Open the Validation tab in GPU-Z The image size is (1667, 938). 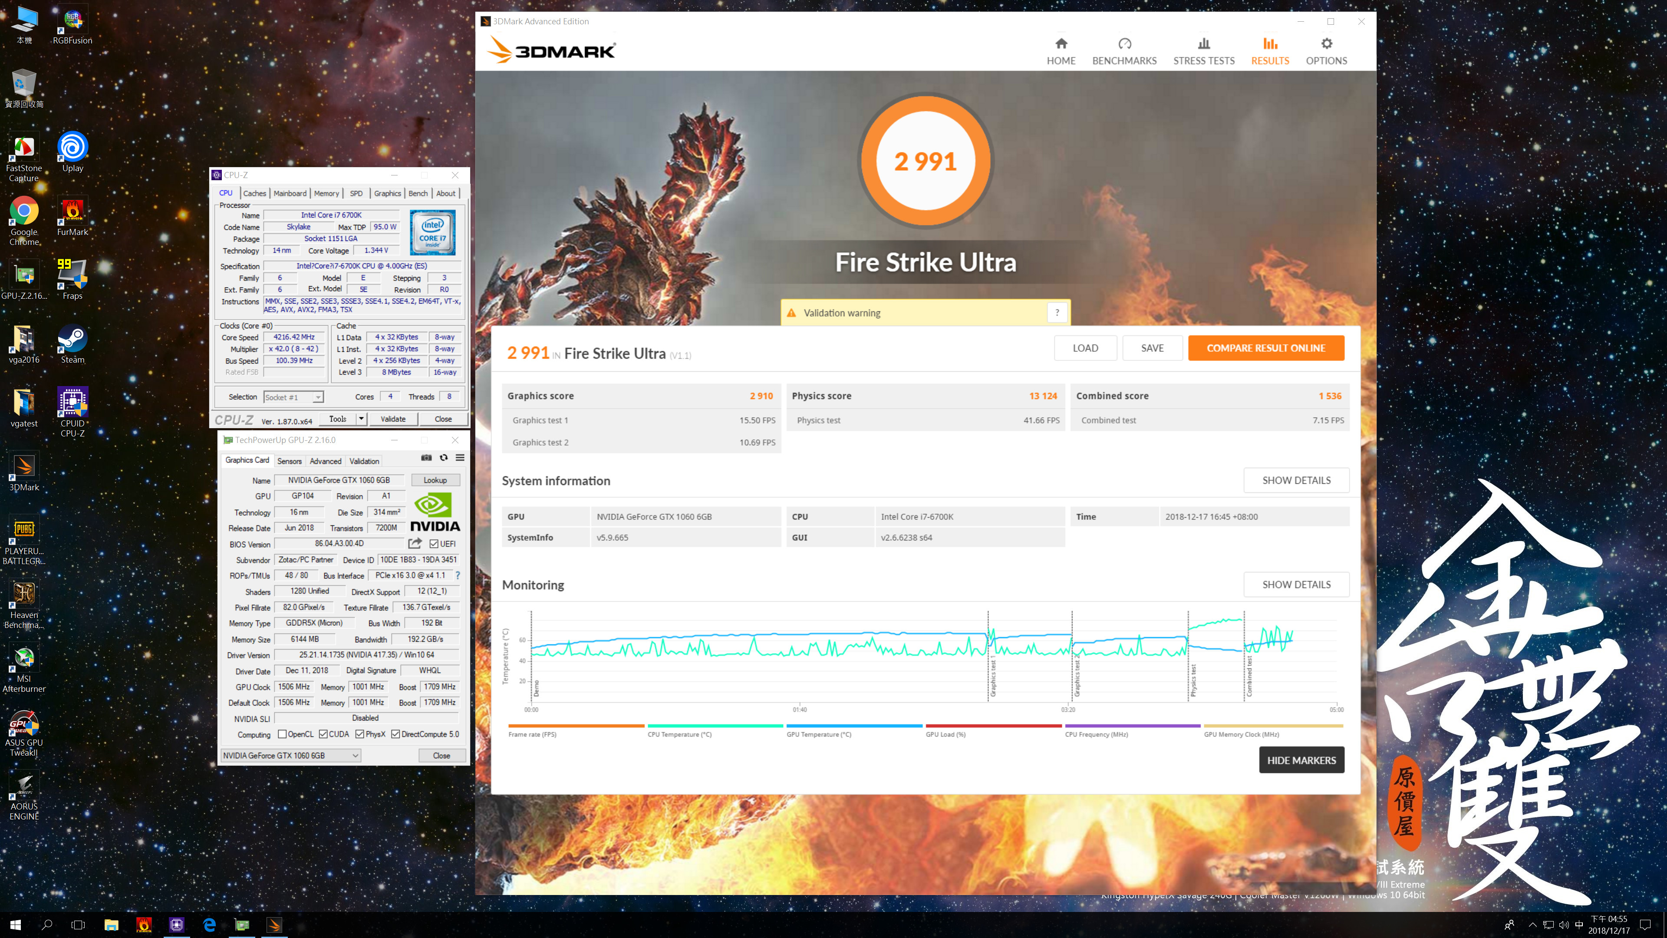pyautogui.click(x=364, y=461)
